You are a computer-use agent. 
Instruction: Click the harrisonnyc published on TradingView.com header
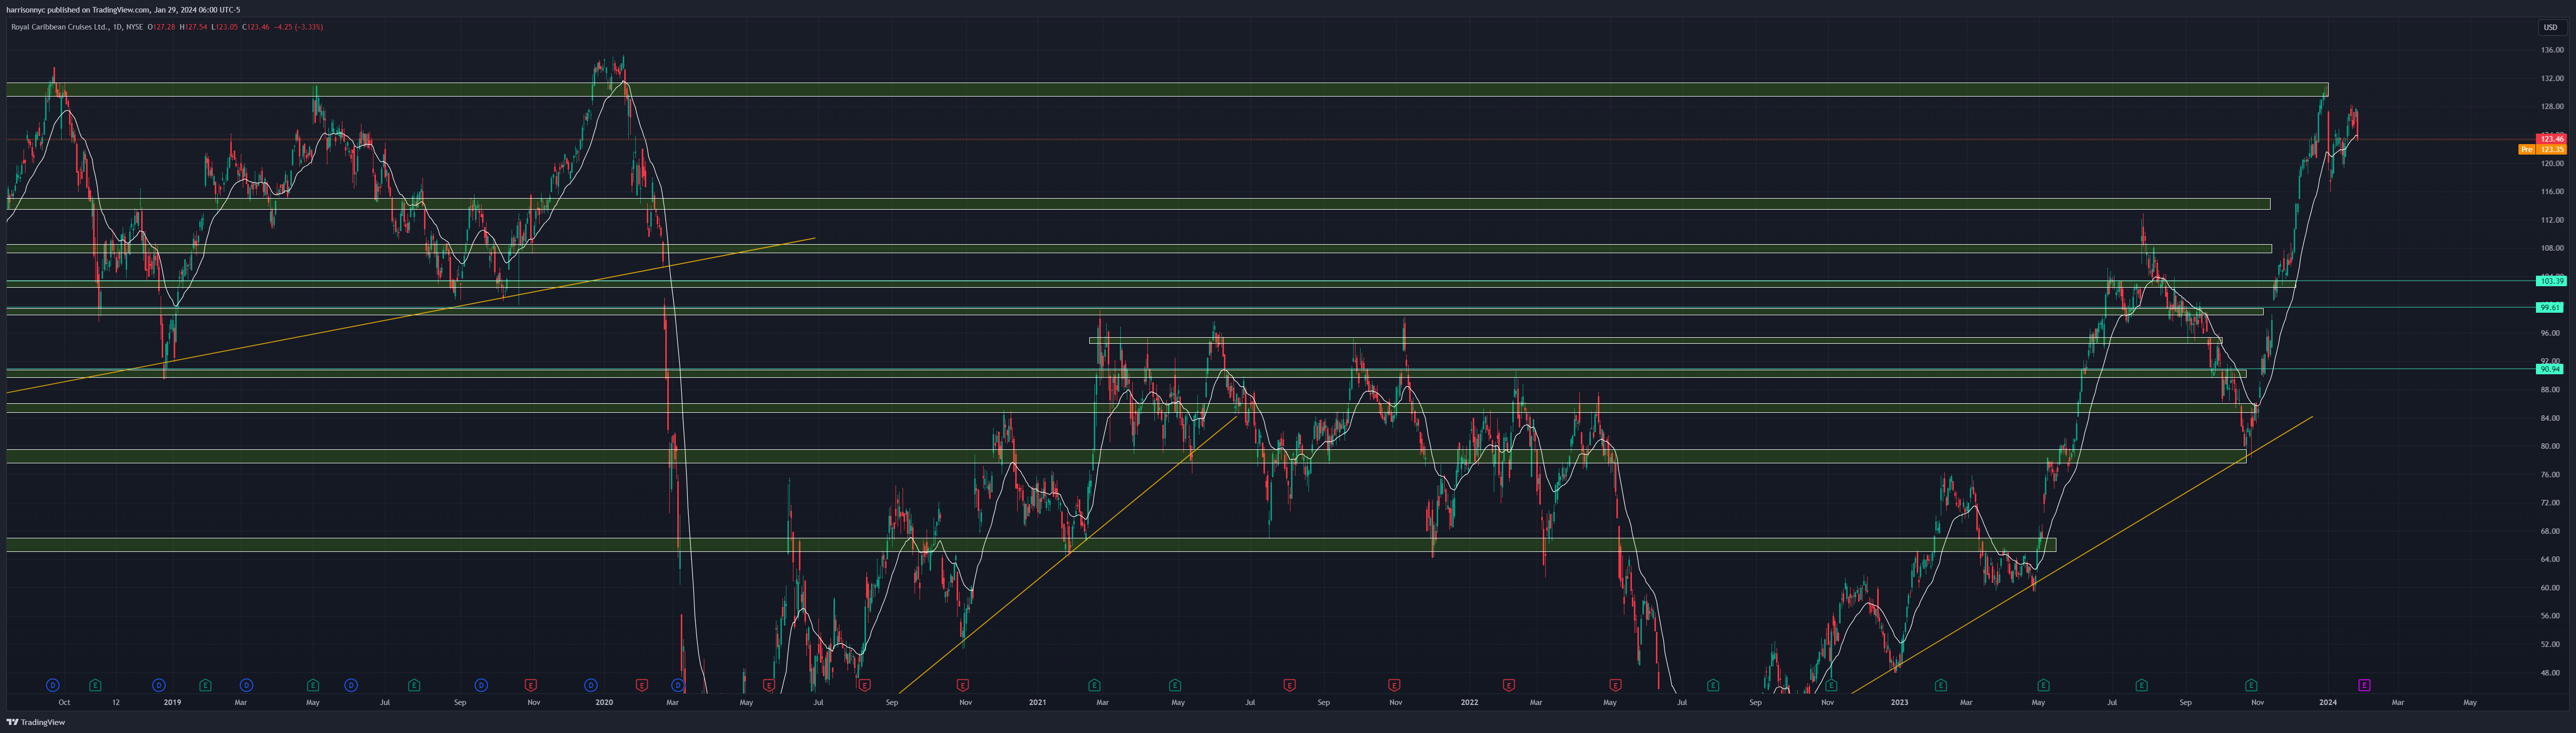tap(123, 10)
